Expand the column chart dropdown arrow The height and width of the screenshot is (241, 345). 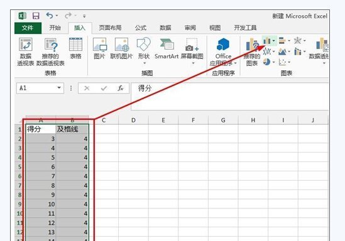274,41
